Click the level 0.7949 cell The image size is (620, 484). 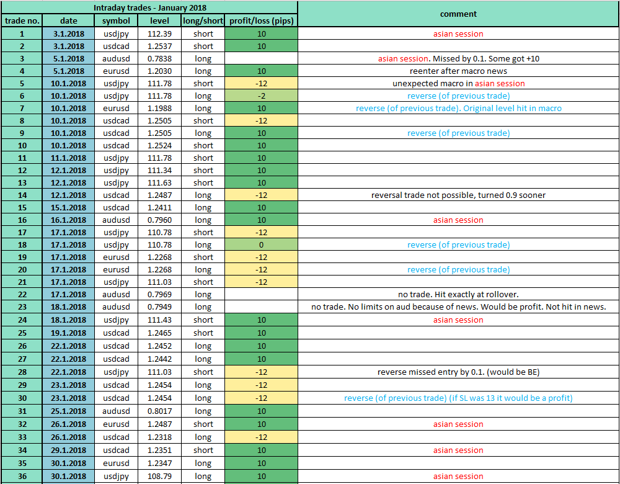(159, 307)
